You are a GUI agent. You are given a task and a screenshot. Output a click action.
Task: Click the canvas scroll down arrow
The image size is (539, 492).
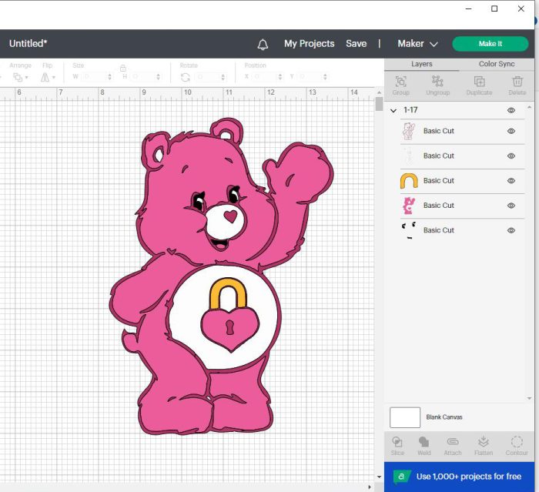(x=379, y=477)
